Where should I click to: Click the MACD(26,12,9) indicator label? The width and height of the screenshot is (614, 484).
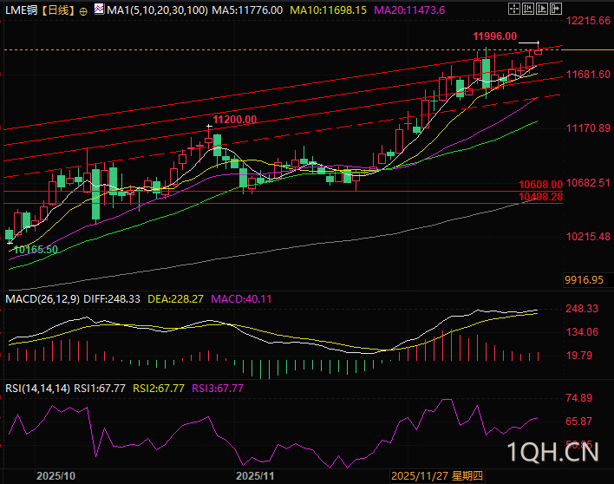coord(42,299)
